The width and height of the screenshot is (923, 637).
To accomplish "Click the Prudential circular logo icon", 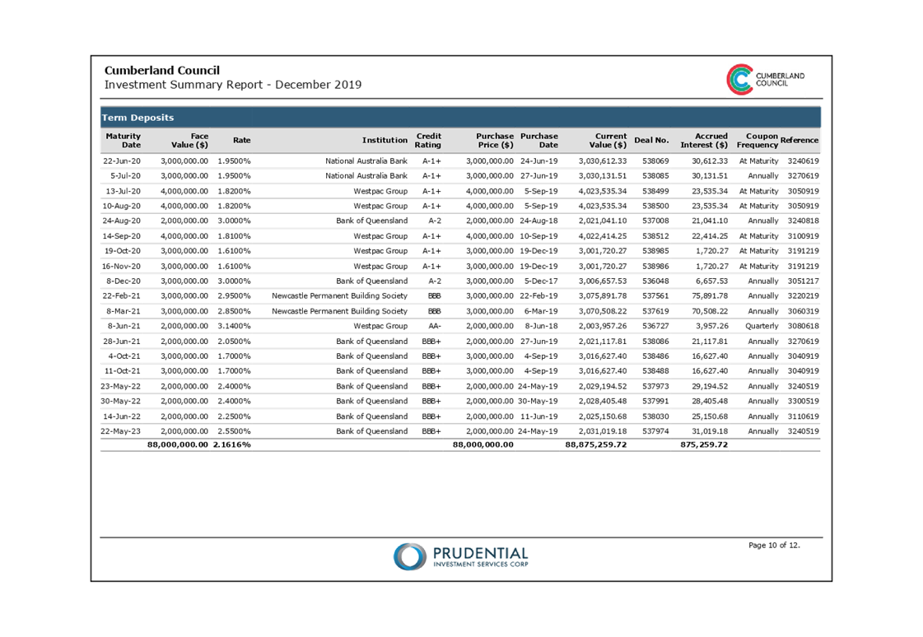I will coord(409,556).
